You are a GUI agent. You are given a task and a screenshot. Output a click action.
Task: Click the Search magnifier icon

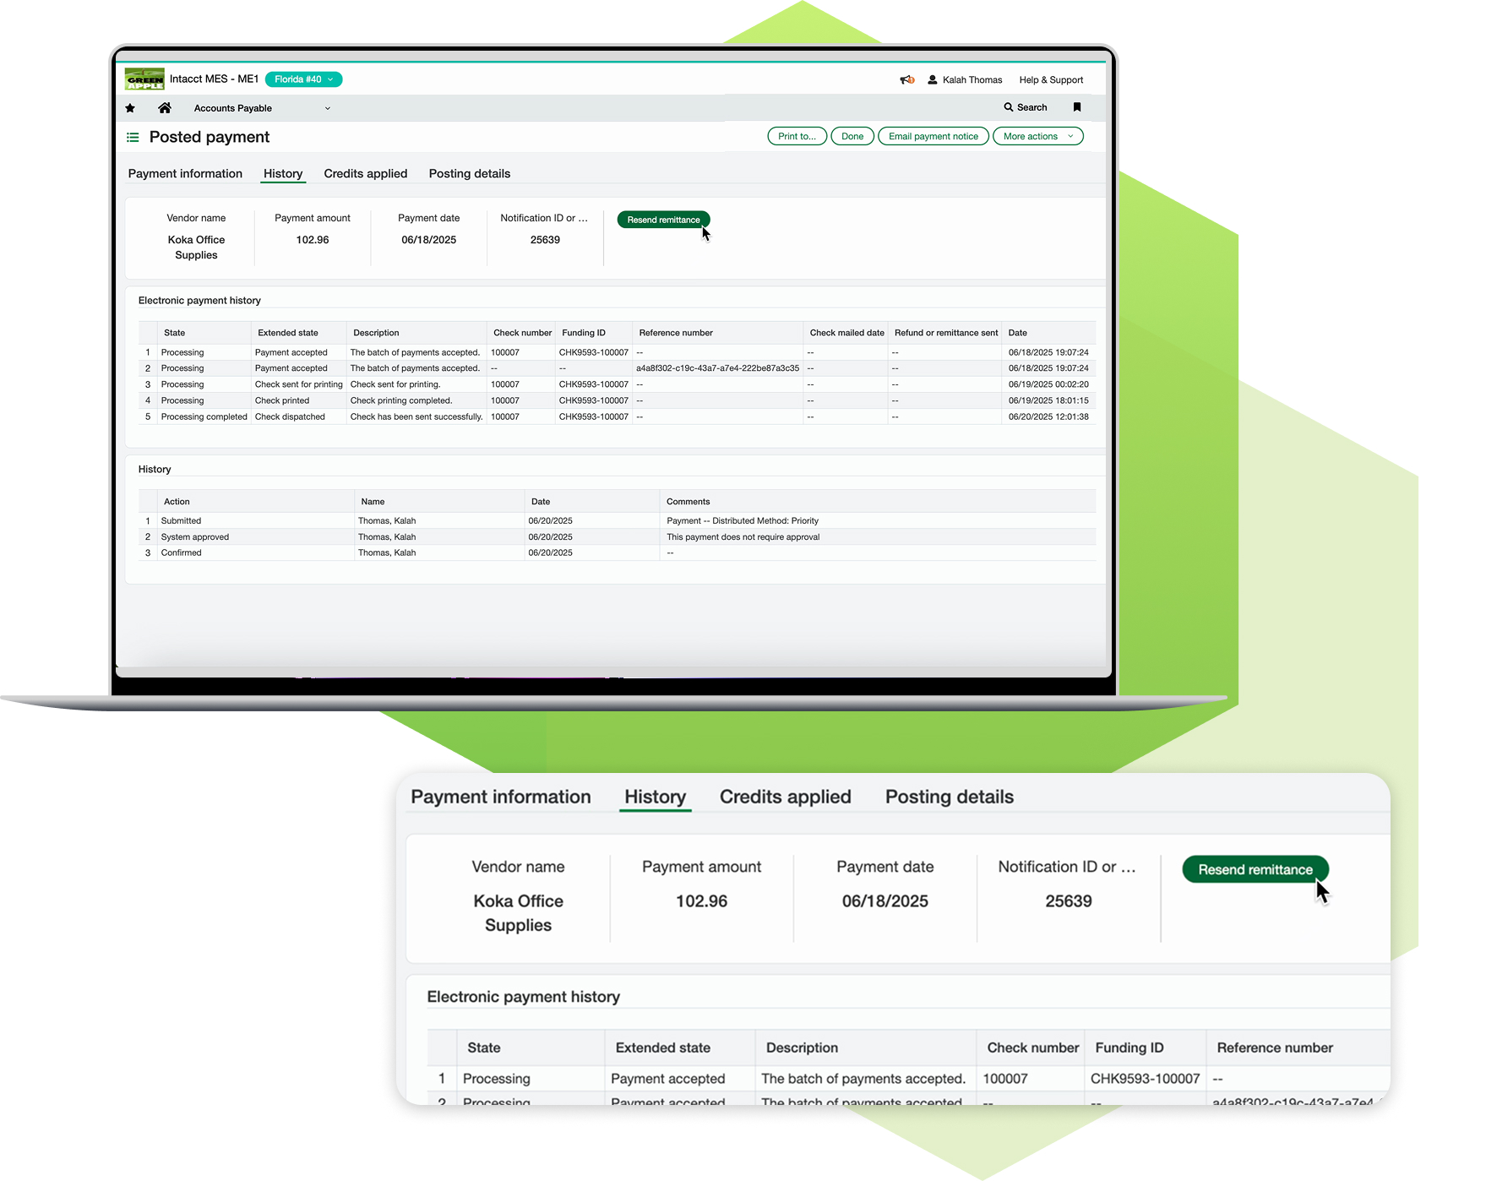(1008, 107)
